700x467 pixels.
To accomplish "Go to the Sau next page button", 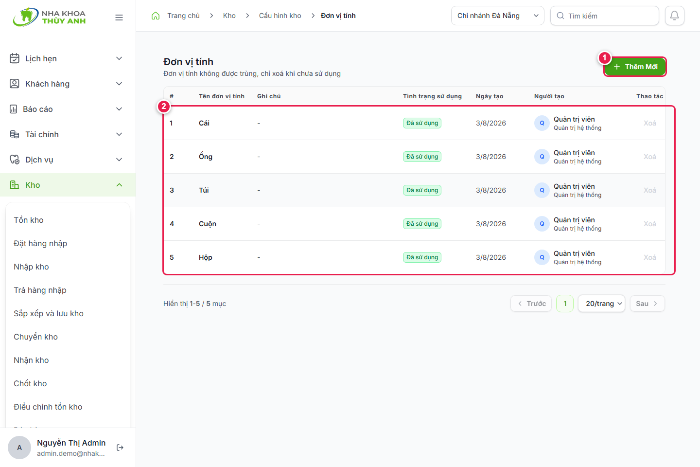I will tap(647, 304).
